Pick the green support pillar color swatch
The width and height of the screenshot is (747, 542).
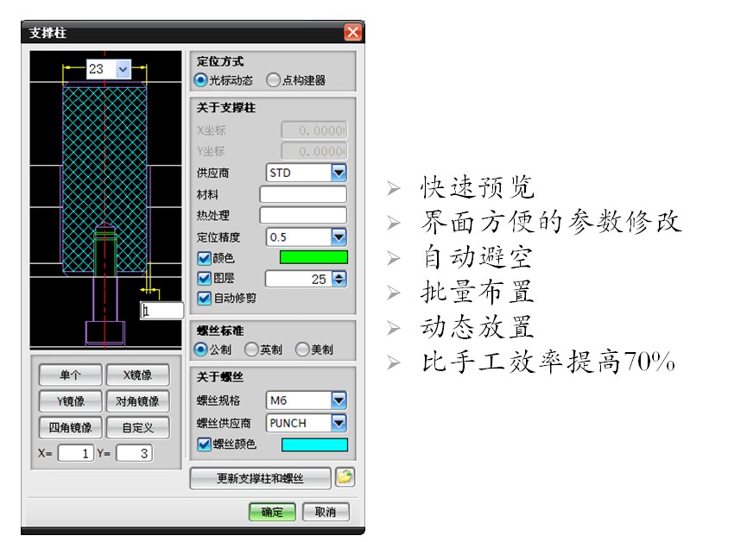point(313,257)
